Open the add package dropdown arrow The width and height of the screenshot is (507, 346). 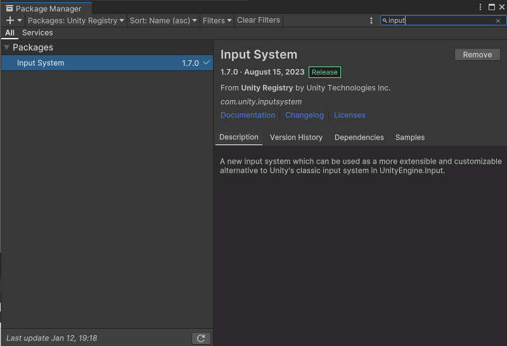click(20, 20)
